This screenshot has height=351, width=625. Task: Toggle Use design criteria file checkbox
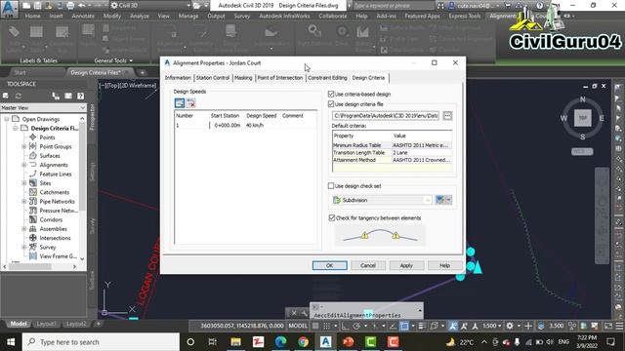331,104
